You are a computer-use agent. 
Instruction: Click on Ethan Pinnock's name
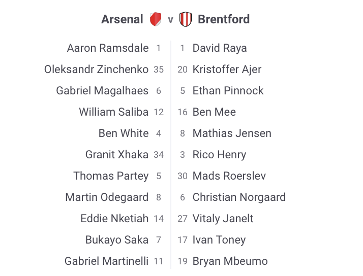click(228, 91)
